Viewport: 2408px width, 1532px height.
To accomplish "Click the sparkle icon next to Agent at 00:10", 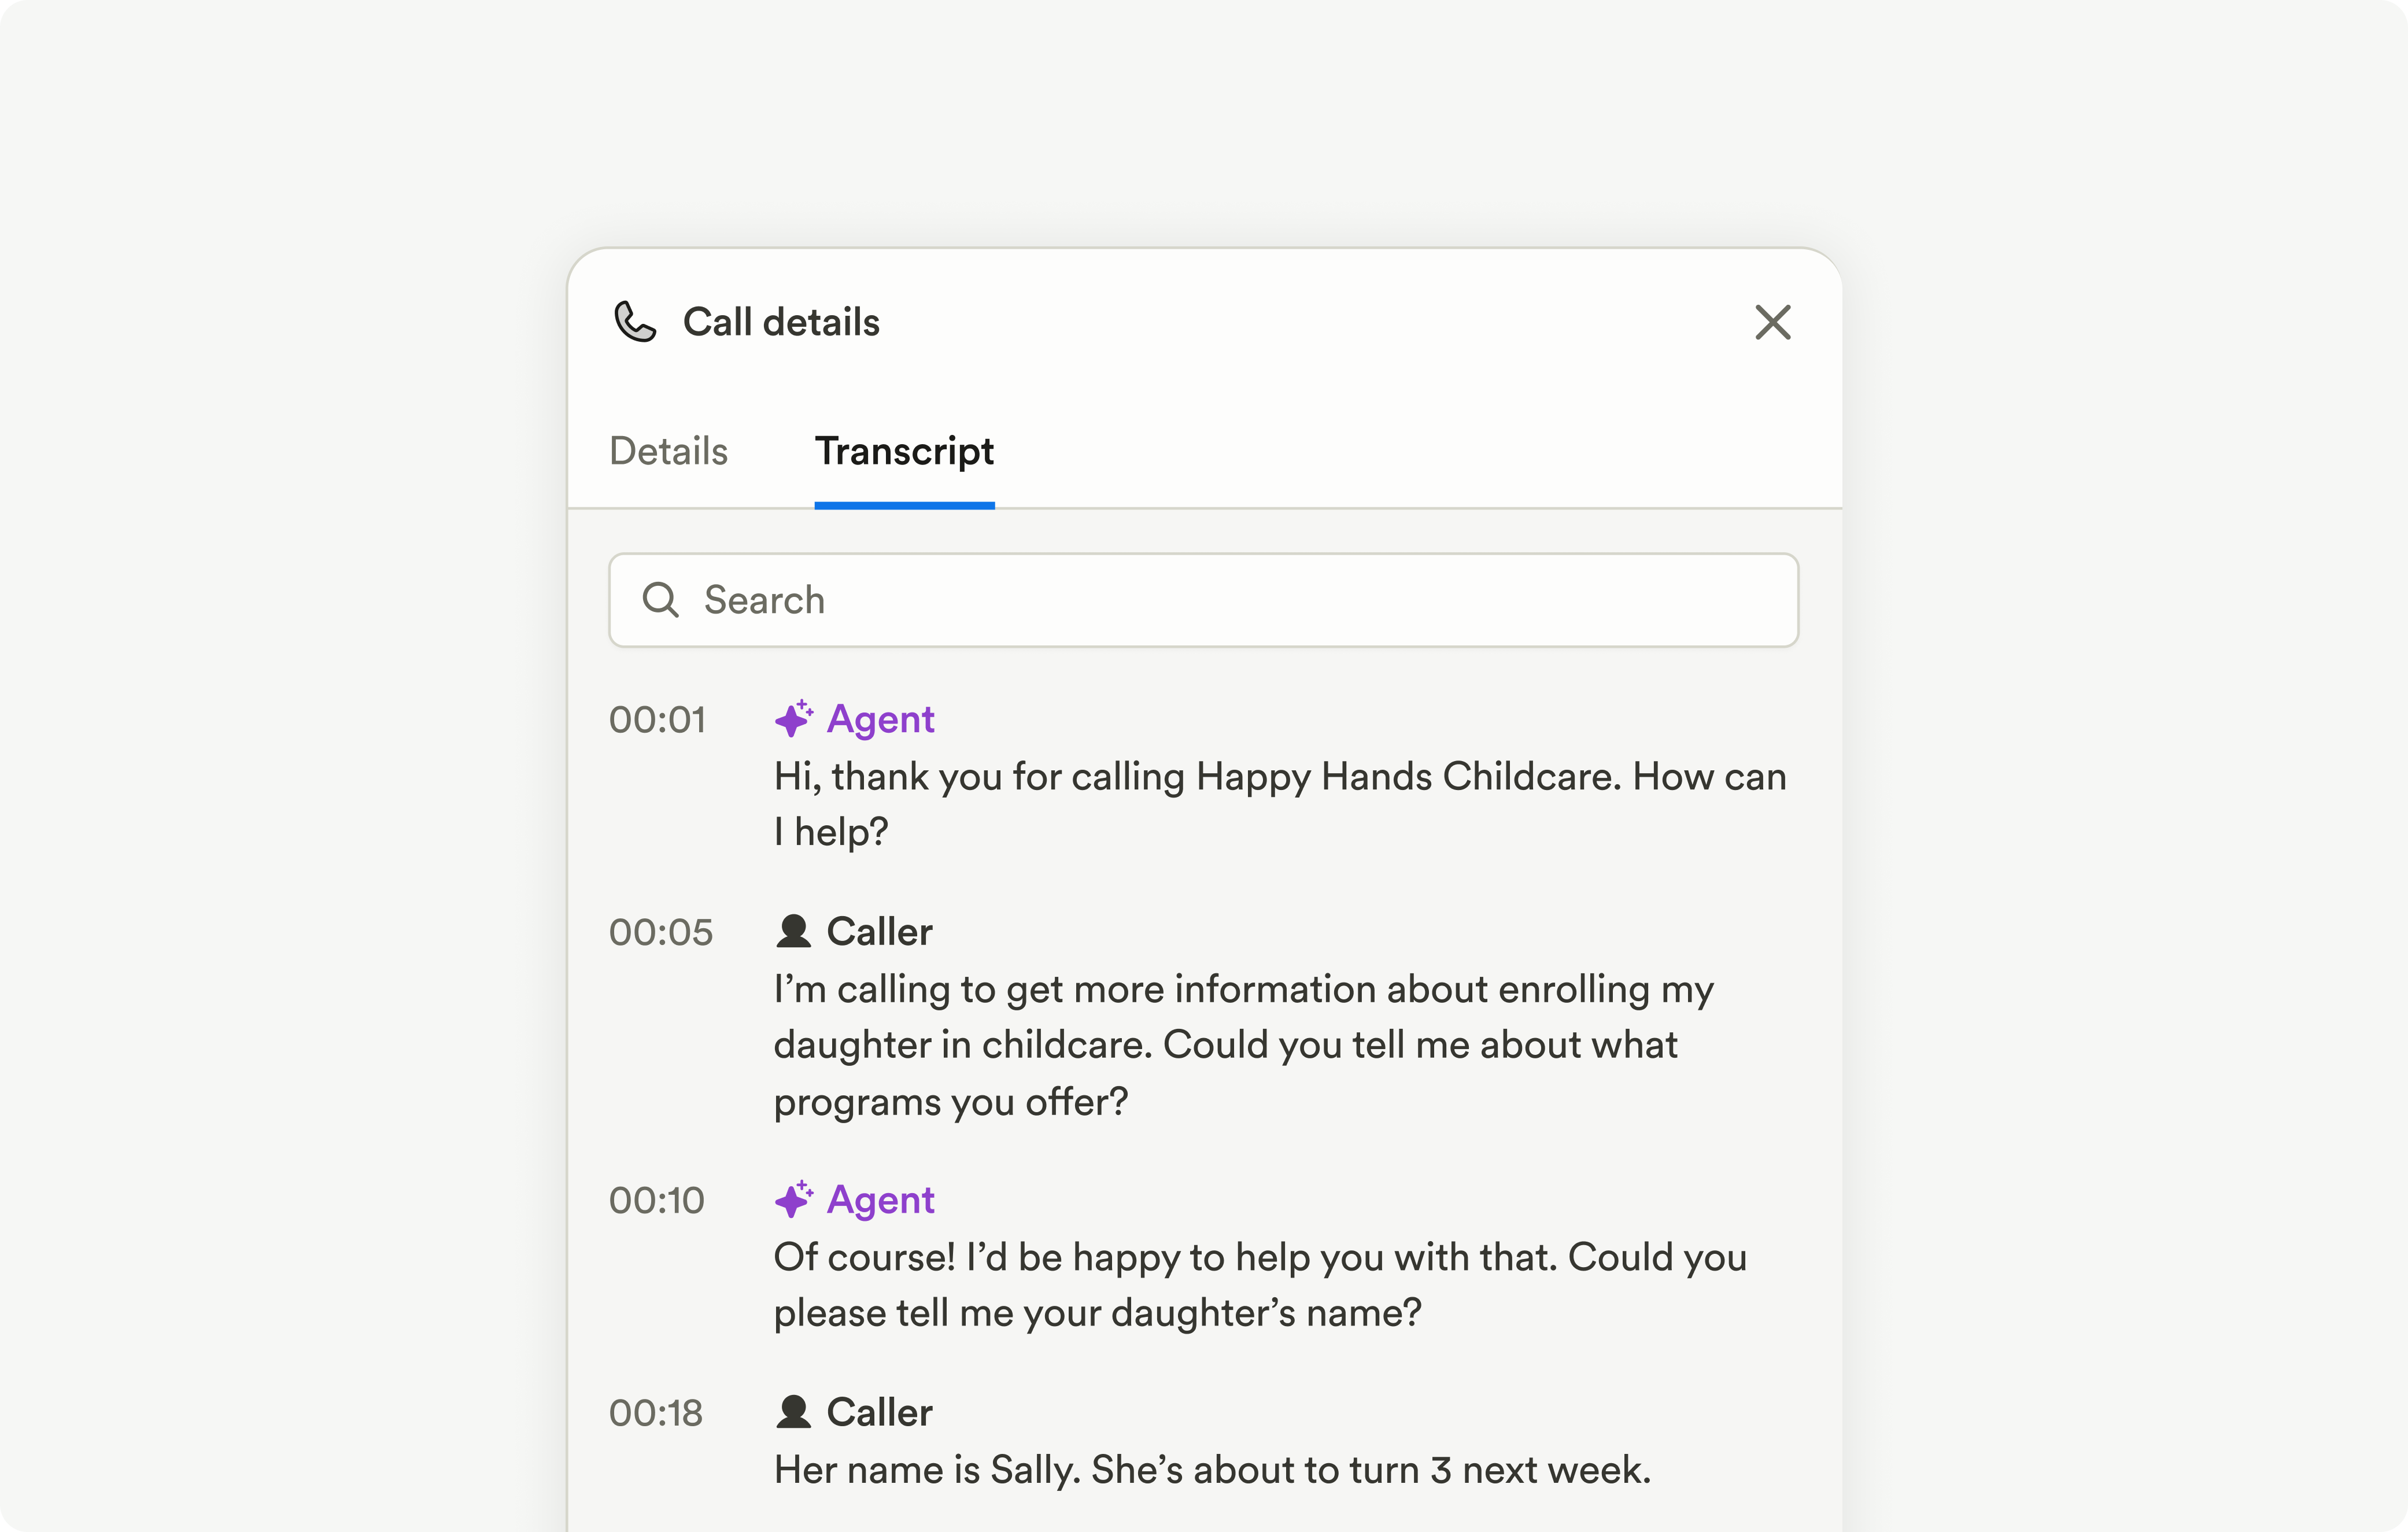I will (795, 1199).
